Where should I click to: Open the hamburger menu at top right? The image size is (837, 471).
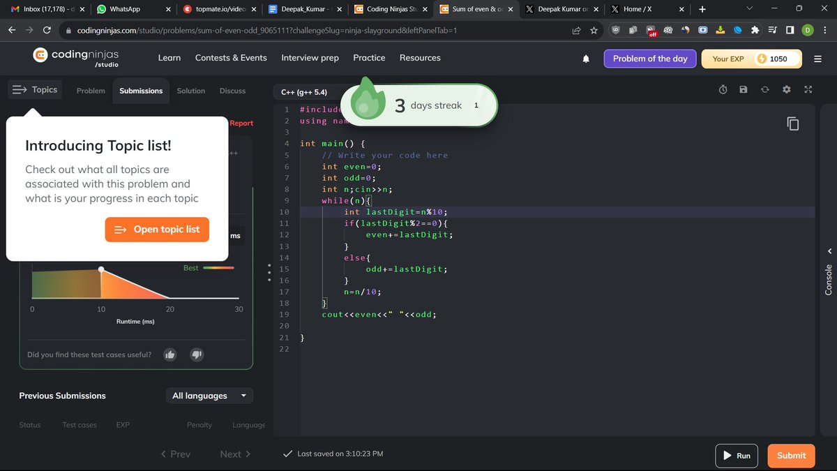pos(818,59)
